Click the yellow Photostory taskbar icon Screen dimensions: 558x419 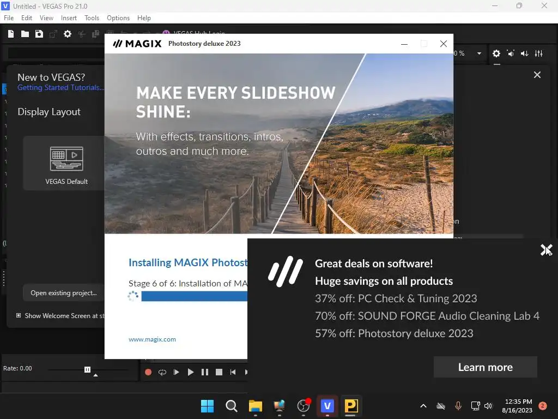pos(351,406)
